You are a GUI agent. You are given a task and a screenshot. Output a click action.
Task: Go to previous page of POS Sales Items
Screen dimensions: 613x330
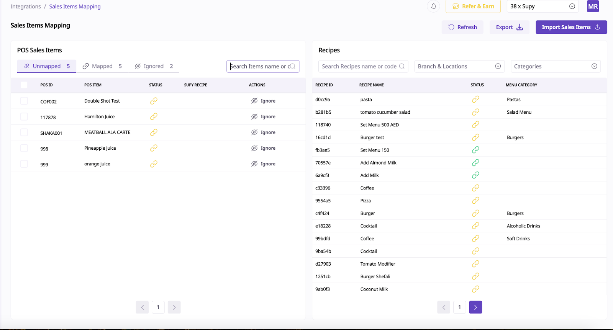[x=142, y=307]
